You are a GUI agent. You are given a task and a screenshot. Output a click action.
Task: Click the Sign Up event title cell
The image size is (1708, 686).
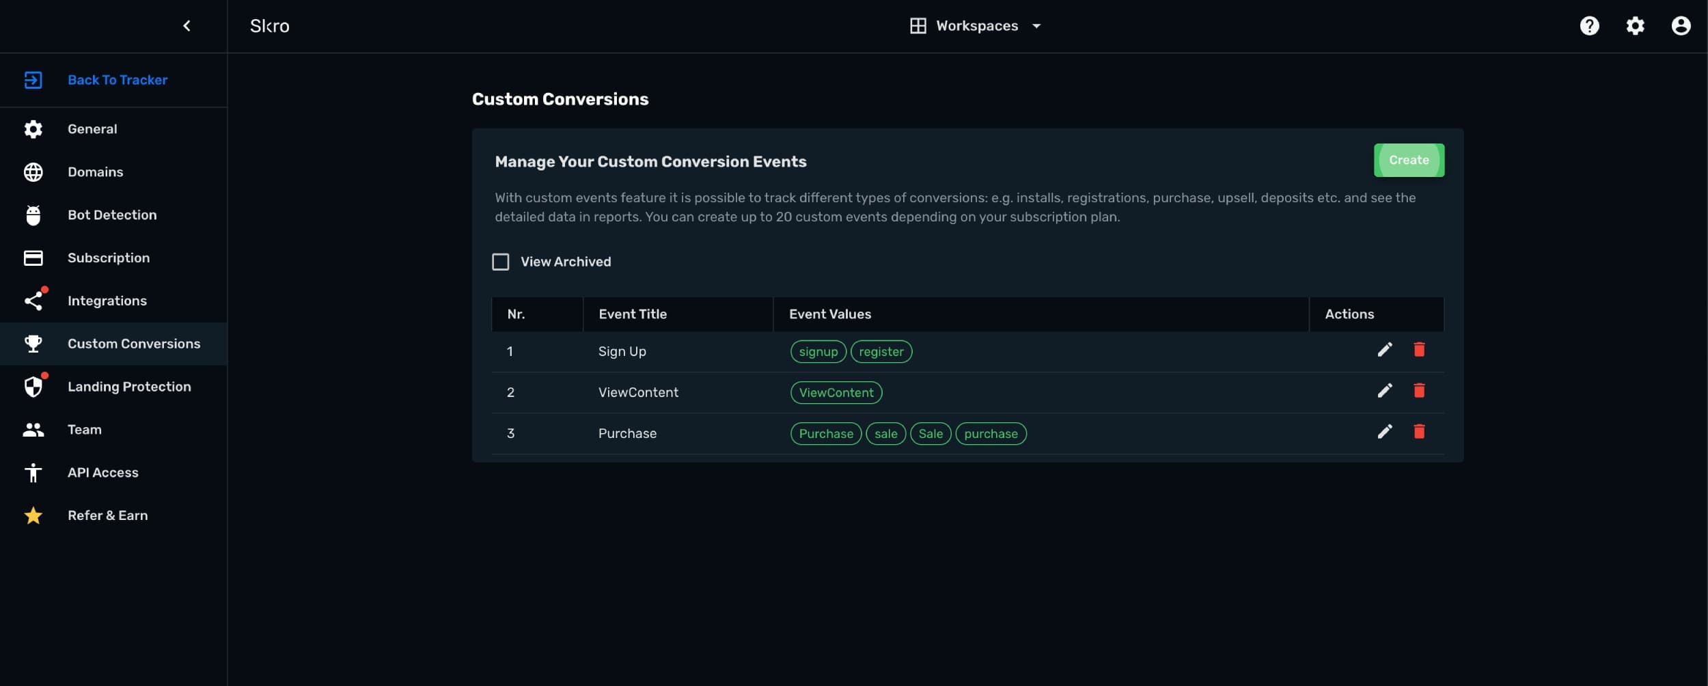[x=622, y=352]
